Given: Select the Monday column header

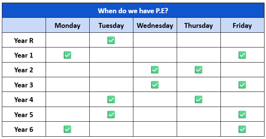Looking at the screenshot, I should 67,25.
